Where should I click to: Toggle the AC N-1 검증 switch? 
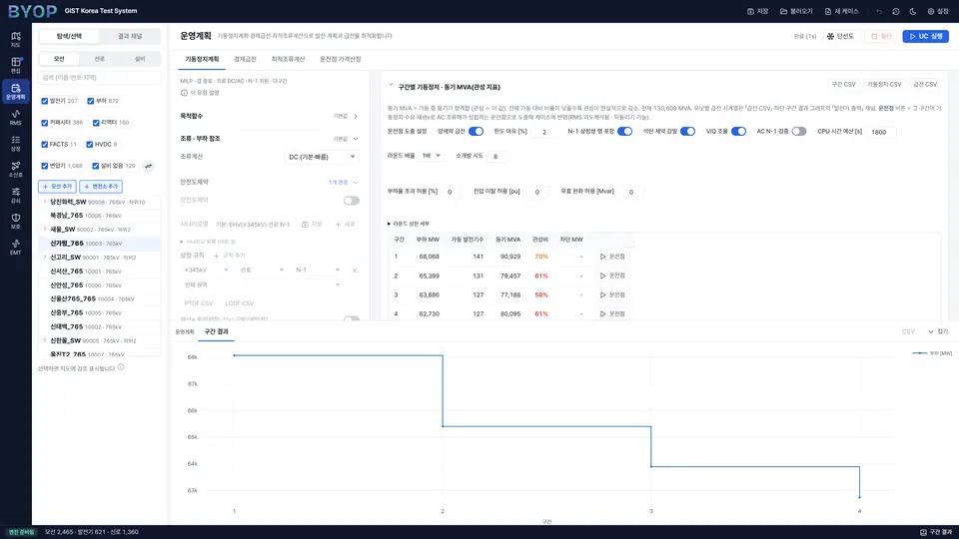coord(799,132)
